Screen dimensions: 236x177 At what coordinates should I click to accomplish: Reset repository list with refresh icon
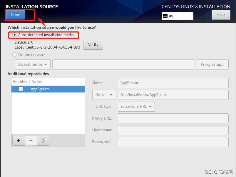pos(43,140)
